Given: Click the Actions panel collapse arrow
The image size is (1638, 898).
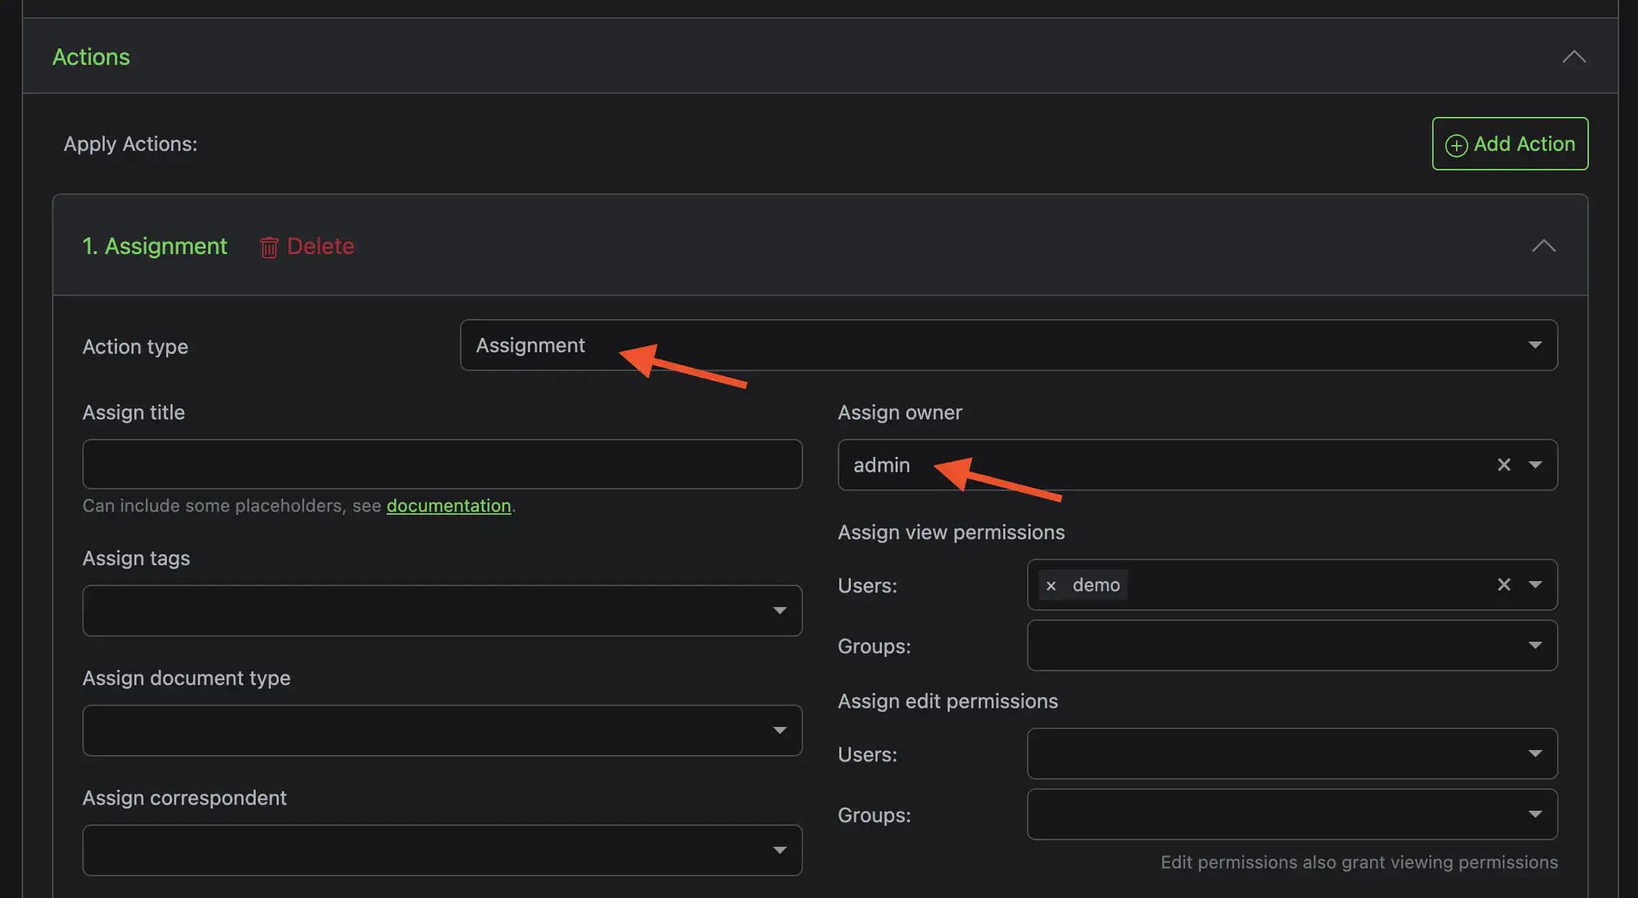Looking at the screenshot, I should [x=1574, y=56].
